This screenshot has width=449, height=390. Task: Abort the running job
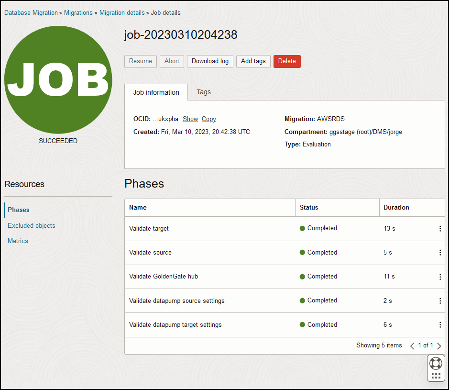(x=172, y=61)
